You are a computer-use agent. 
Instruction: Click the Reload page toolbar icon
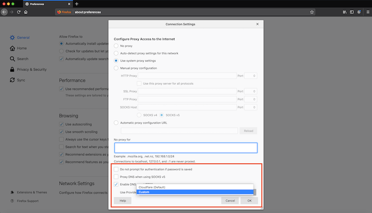pos(19,12)
